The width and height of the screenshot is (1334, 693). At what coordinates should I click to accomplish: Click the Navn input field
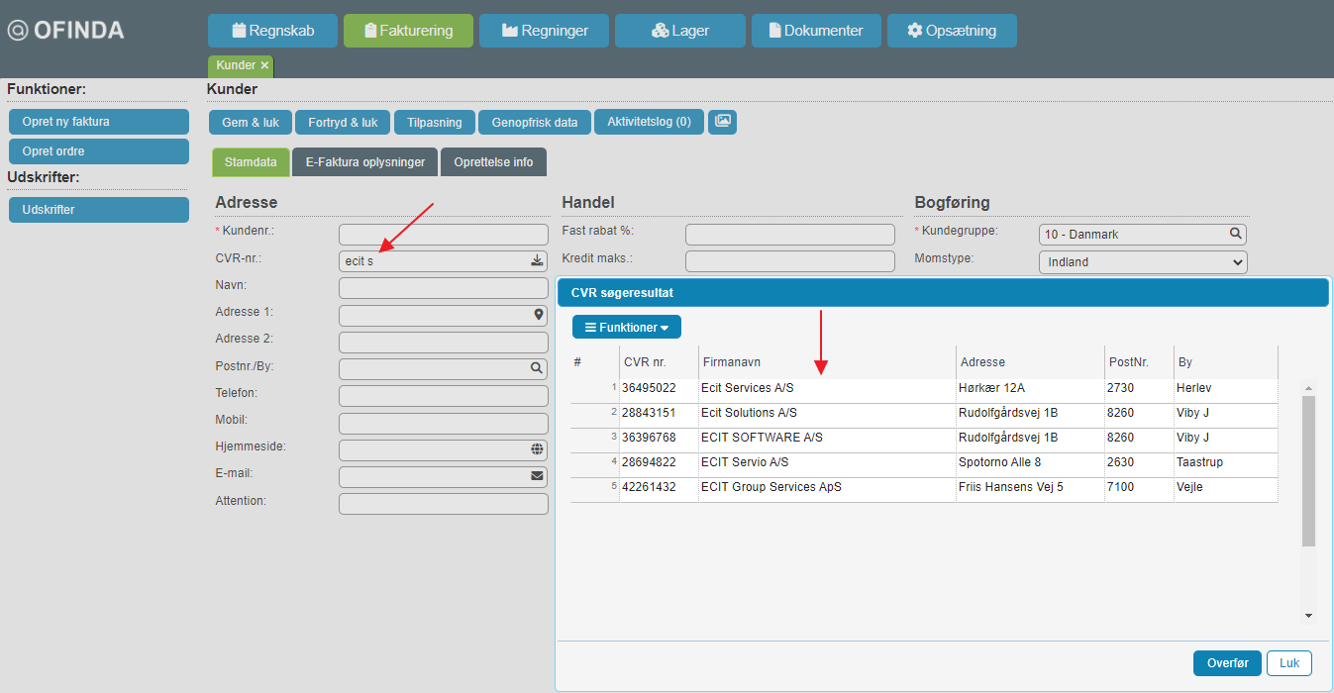[444, 288]
